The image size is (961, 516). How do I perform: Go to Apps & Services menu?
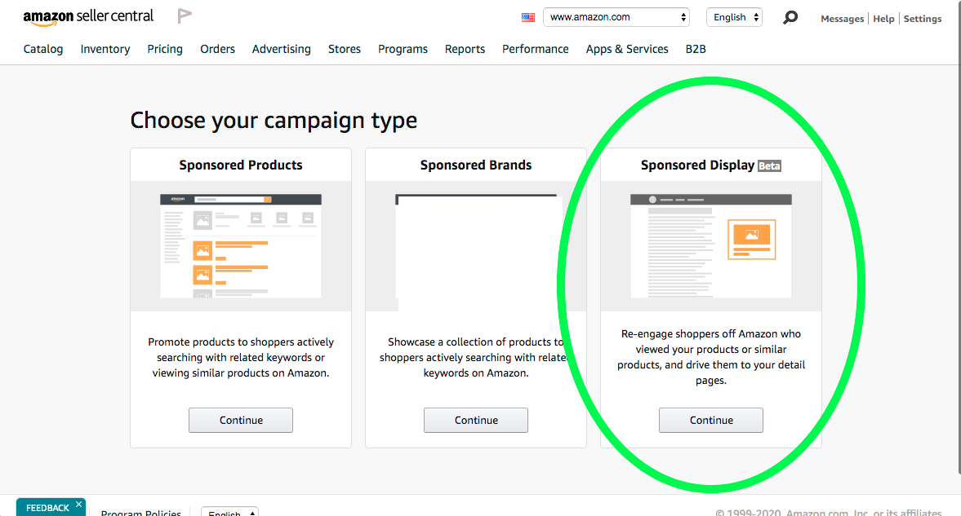(x=627, y=49)
